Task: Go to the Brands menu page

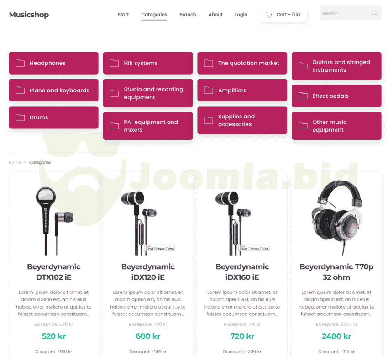Action: click(x=188, y=15)
